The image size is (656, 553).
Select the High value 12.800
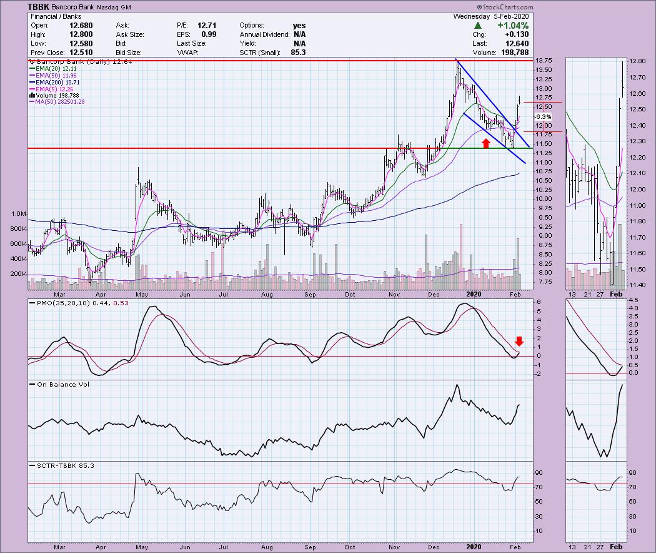pyautogui.click(x=81, y=34)
